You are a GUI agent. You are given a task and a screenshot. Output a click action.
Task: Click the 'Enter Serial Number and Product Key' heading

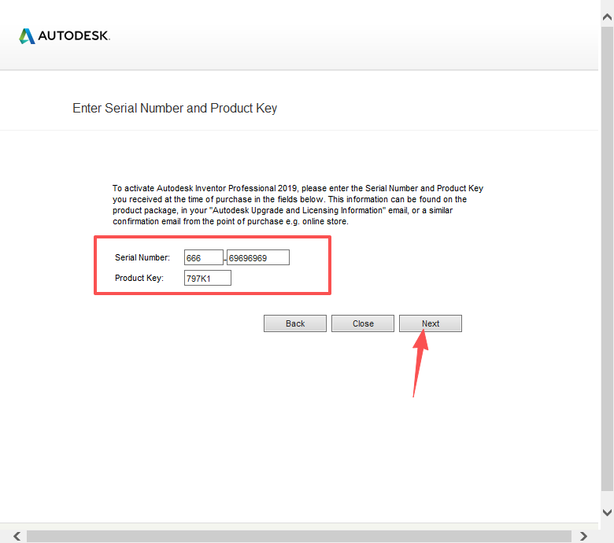click(175, 108)
